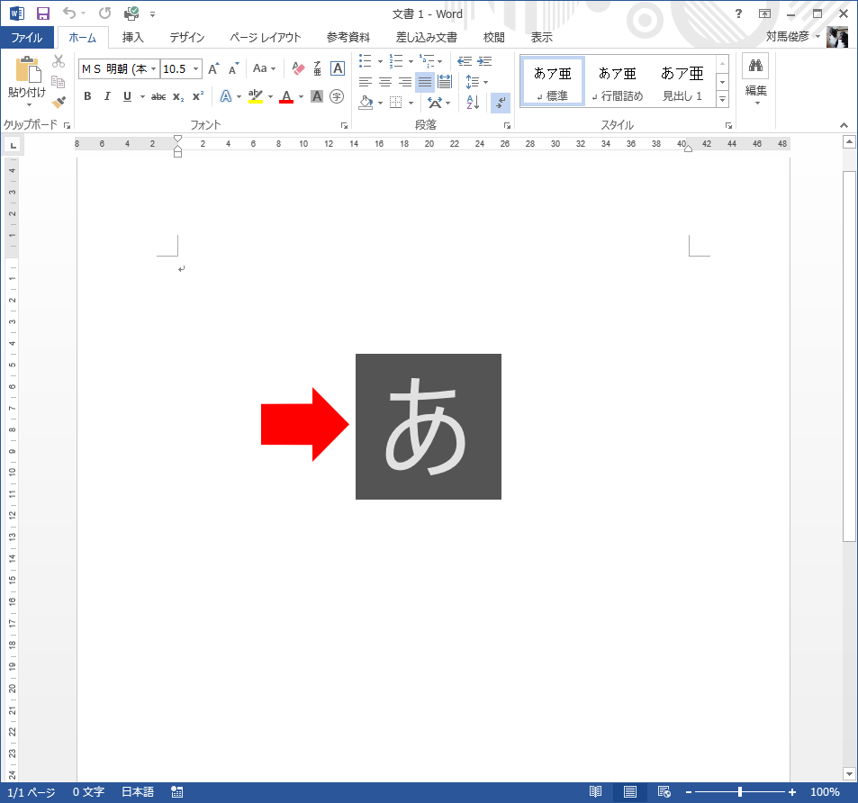
Task: Click the Cut scissors icon
Action: click(58, 60)
